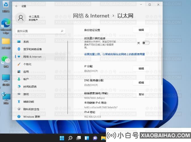This screenshot has width=191, height=142.
Task: Select the 辅助功能 accessibility icon
Action: [x=19, y=102]
